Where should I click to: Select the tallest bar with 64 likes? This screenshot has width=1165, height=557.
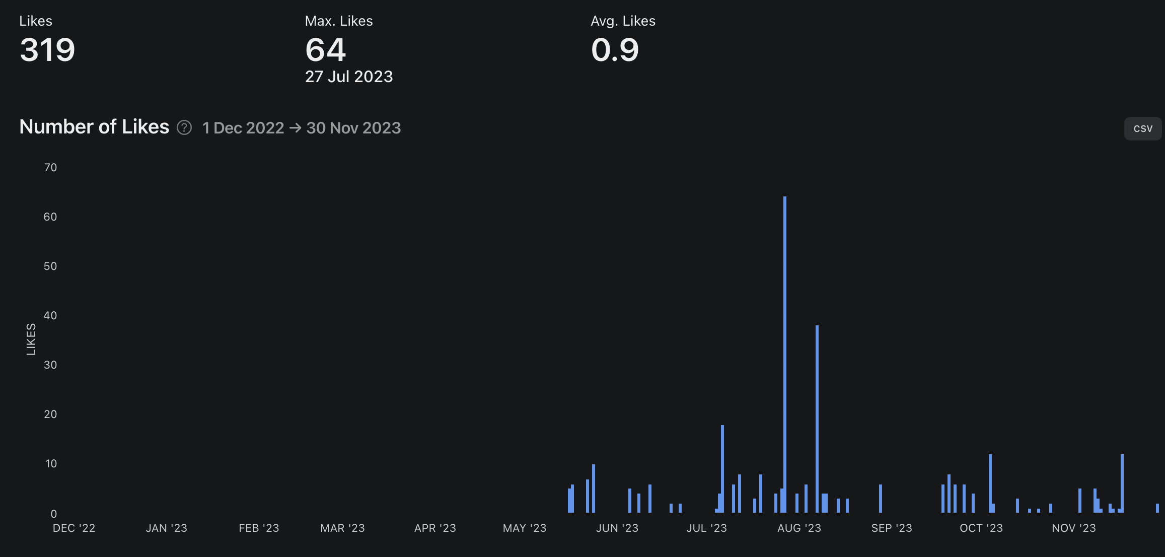[x=785, y=355]
